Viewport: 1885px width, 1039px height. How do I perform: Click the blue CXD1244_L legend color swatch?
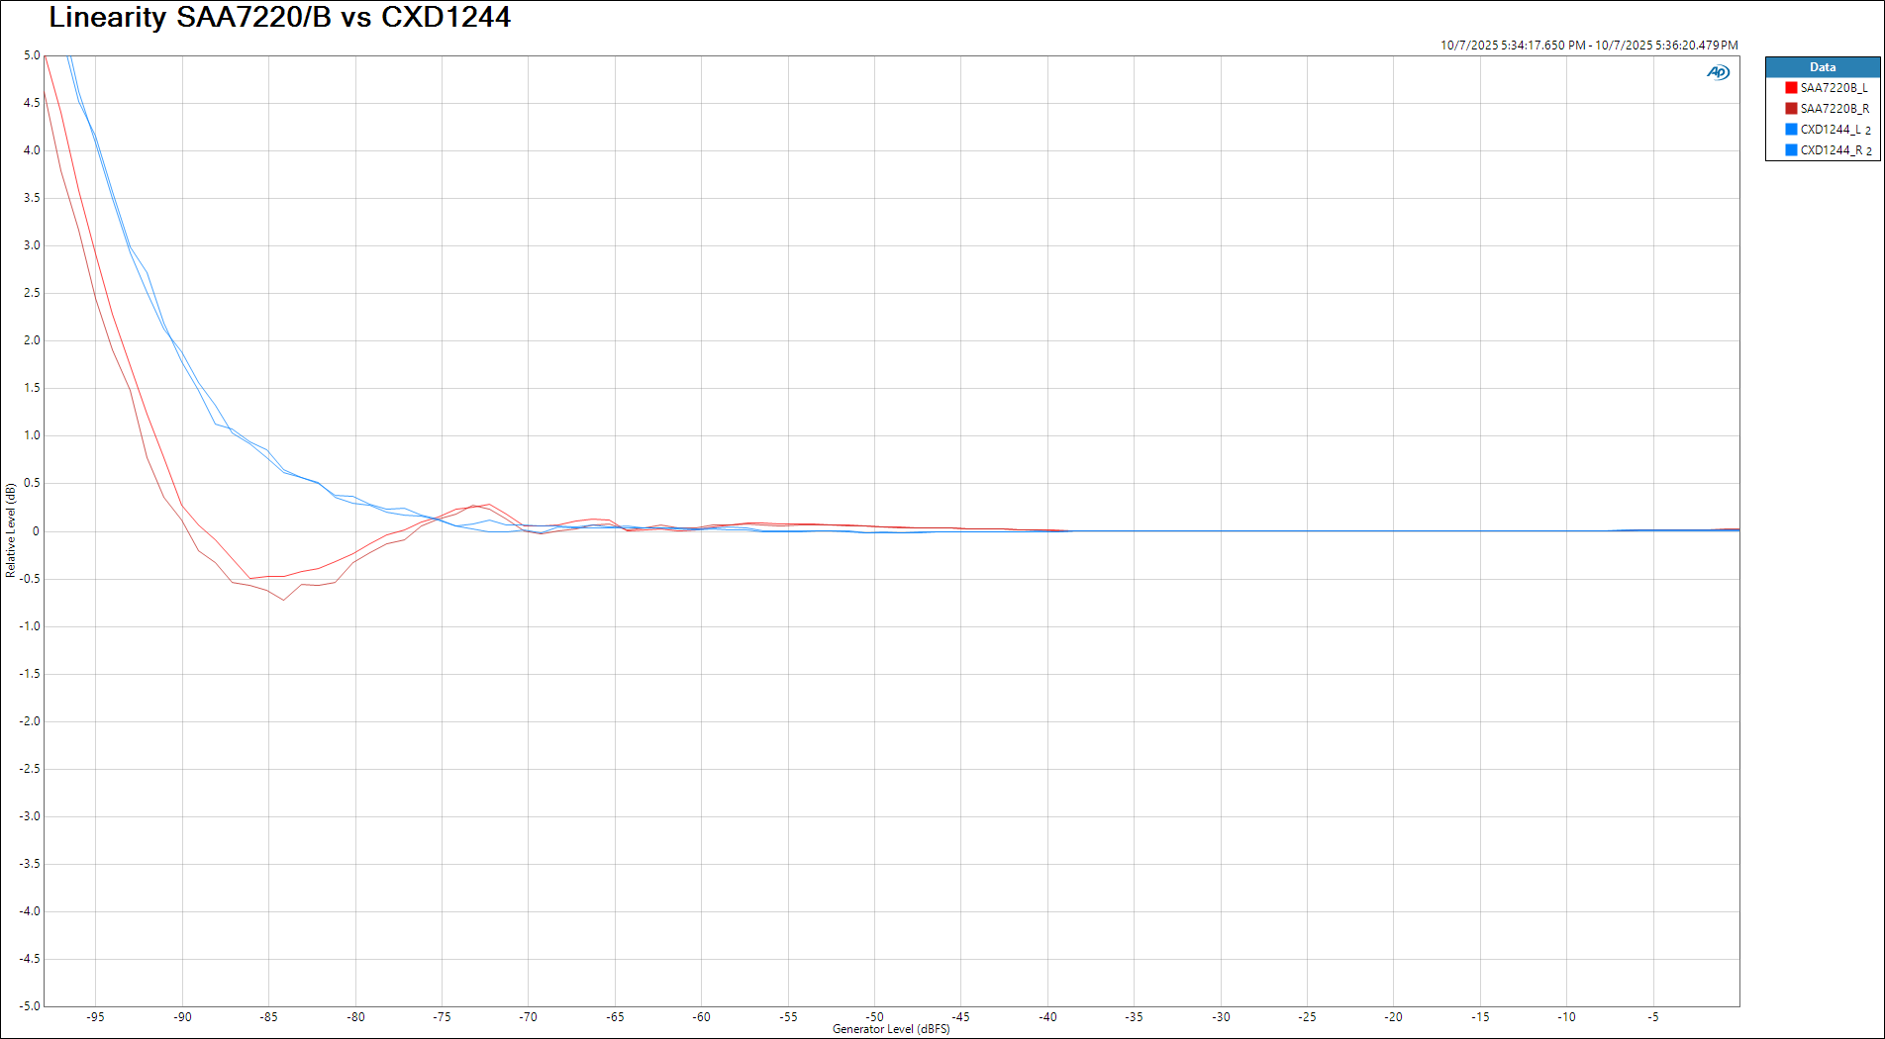point(1791,130)
